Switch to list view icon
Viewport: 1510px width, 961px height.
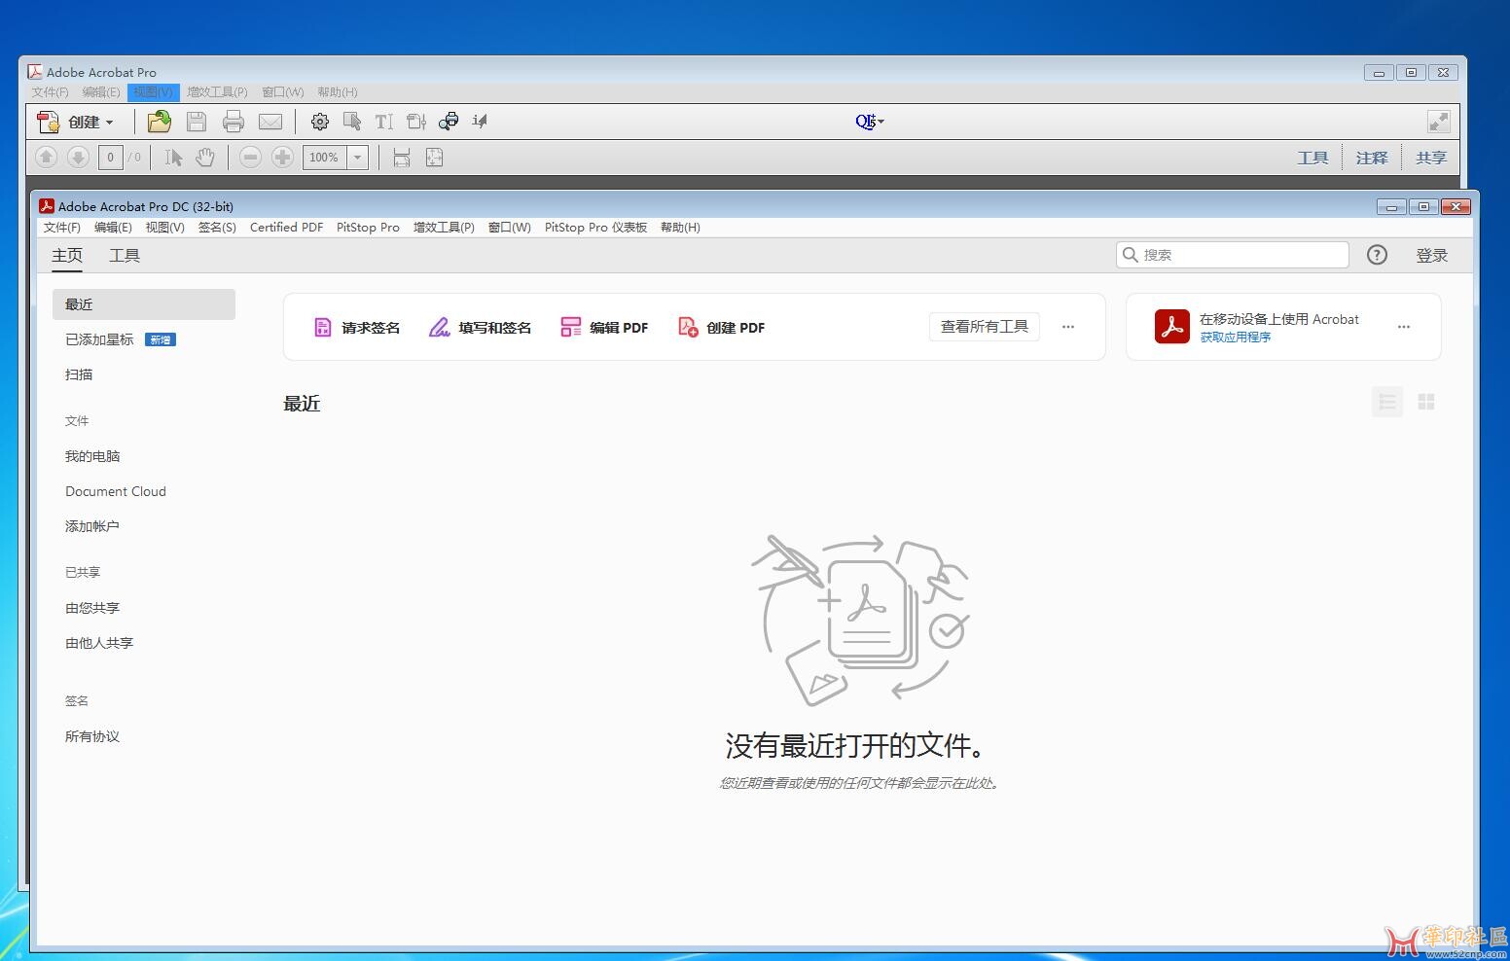coord(1387,402)
